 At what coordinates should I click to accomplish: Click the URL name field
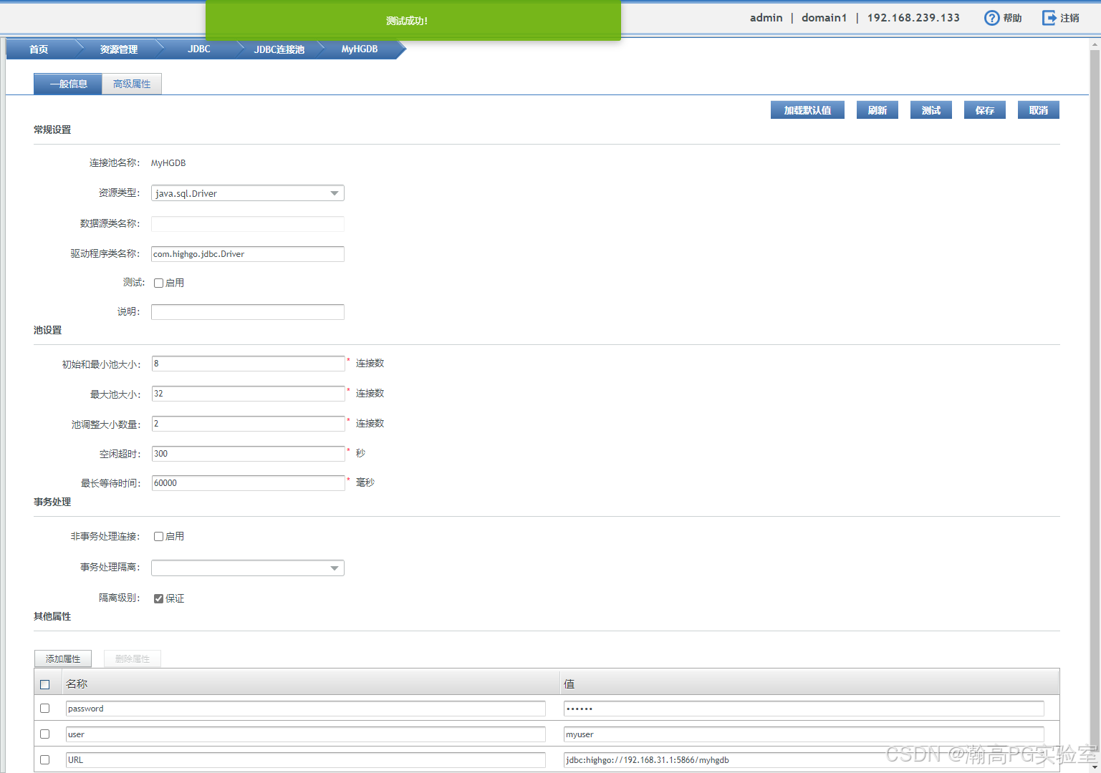click(306, 760)
